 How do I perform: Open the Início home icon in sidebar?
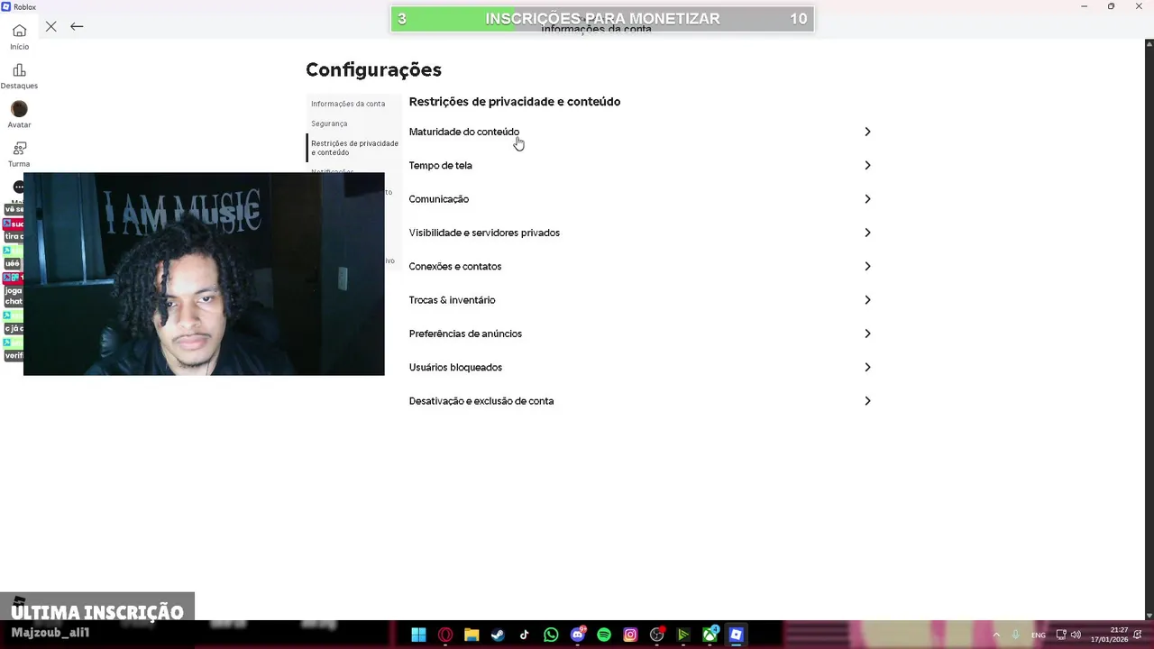(x=19, y=31)
